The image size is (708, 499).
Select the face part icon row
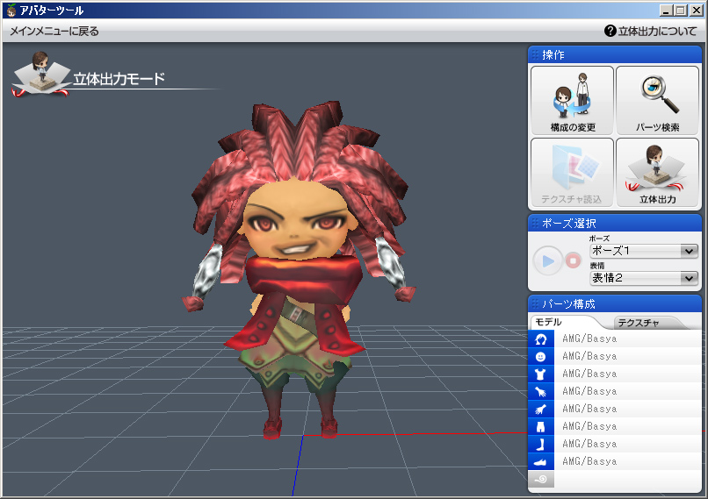(x=615, y=356)
